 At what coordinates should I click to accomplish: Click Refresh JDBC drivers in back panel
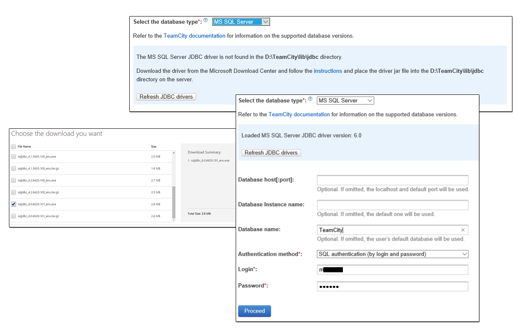click(x=166, y=97)
